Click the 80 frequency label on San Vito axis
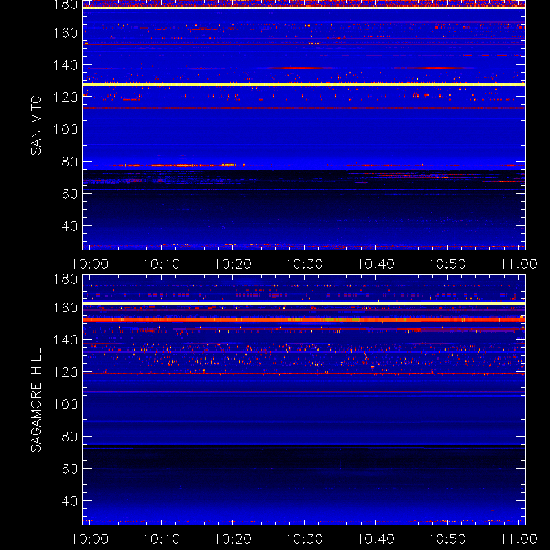550x550 pixels. tap(69, 162)
